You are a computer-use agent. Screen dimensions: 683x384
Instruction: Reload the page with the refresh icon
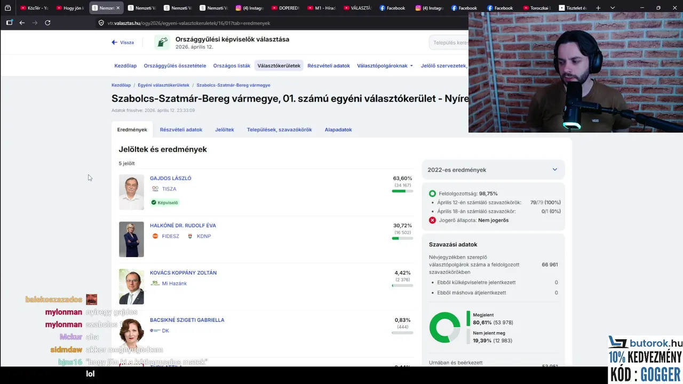pos(47,23)
